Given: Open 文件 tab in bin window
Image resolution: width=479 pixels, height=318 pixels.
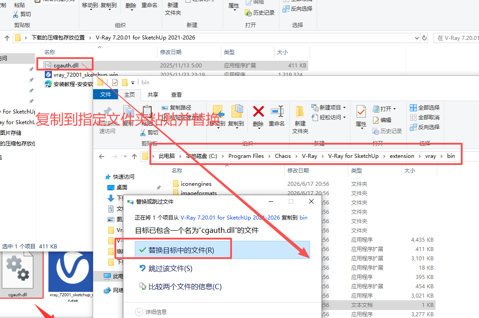Looking at the screenshot, I should pyautogui.click(x=106, y=94).
